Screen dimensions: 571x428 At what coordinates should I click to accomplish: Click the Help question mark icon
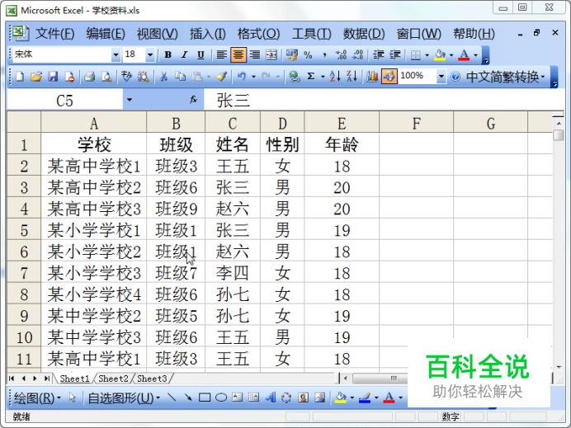455,77
